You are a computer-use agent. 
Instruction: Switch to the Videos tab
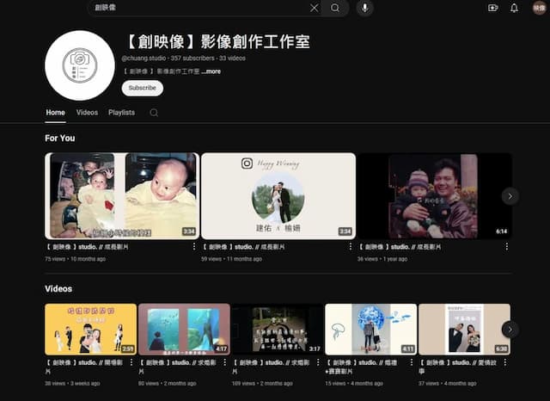pyautogui.click(x=87, y=113)
